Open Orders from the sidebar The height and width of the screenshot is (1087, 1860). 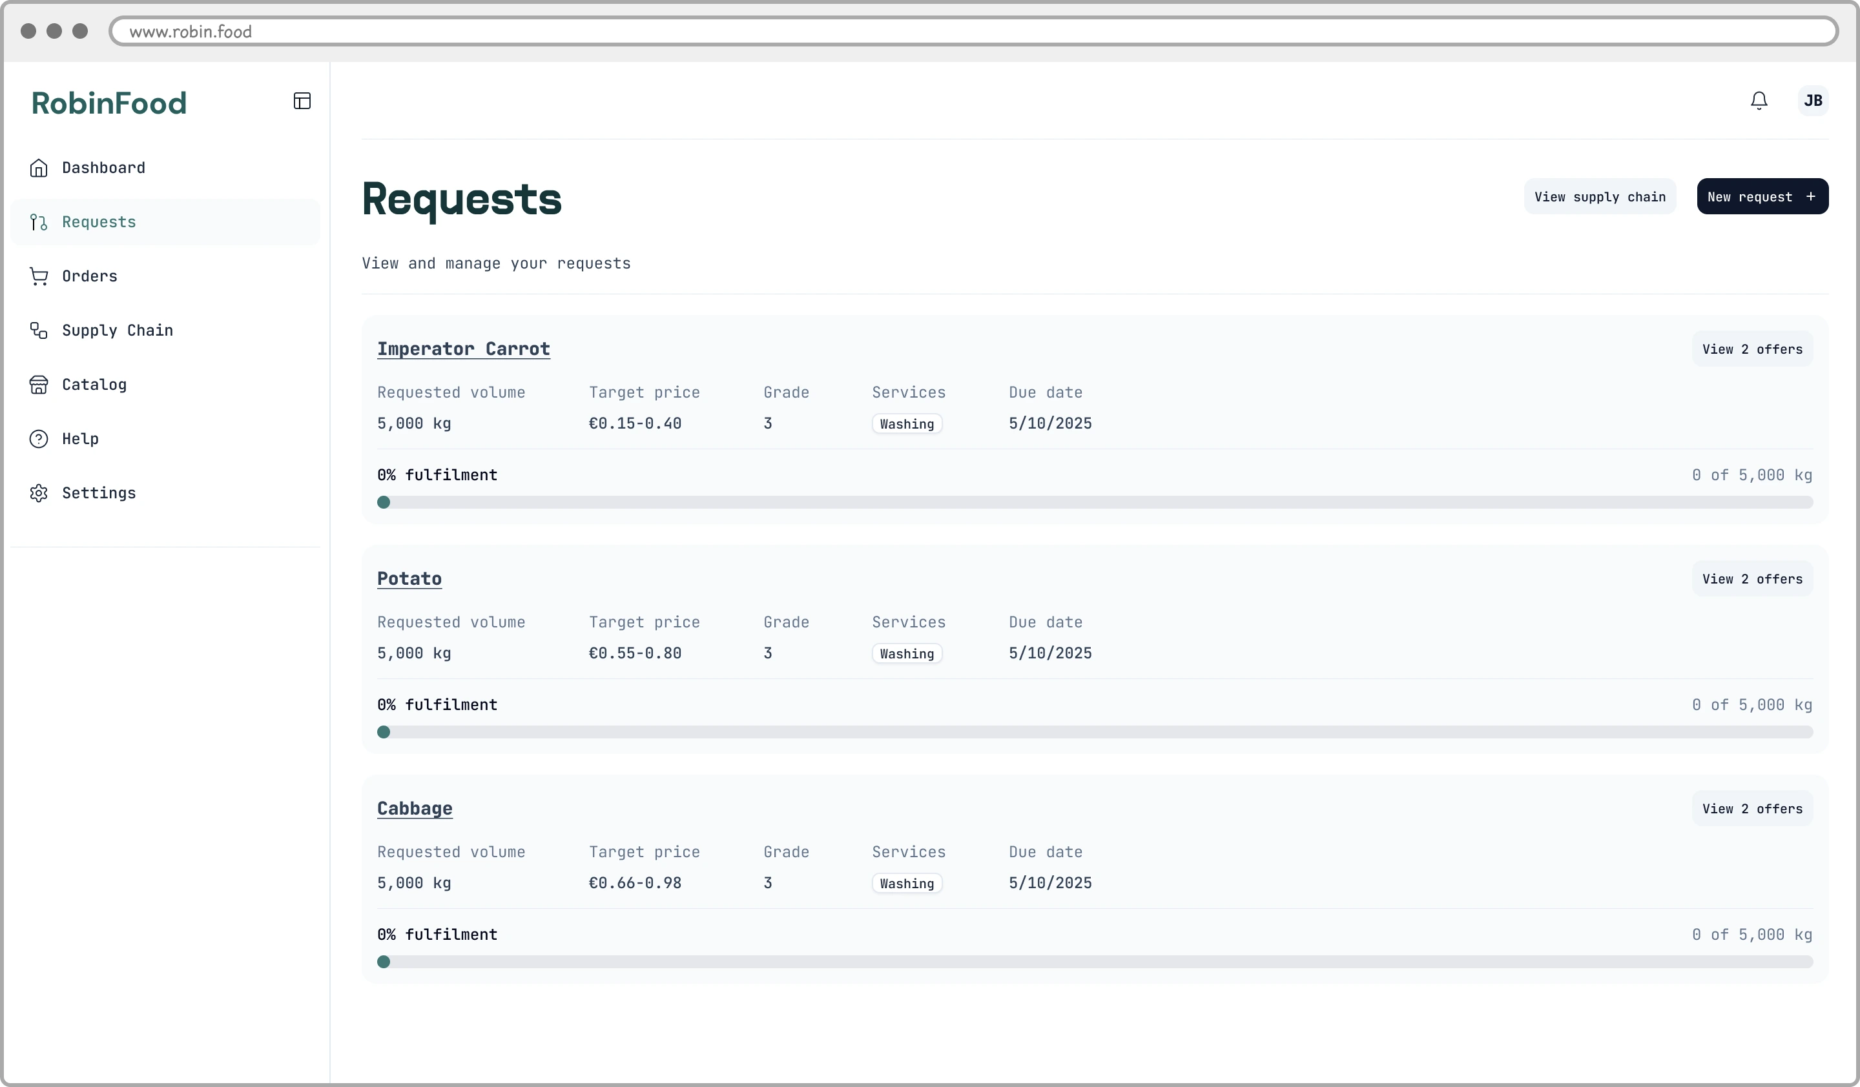click(x=165, y=276)
